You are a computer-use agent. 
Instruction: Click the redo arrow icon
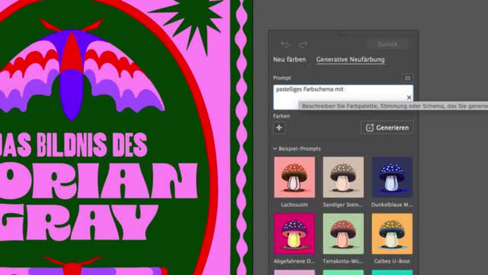(x=303, y=45)
